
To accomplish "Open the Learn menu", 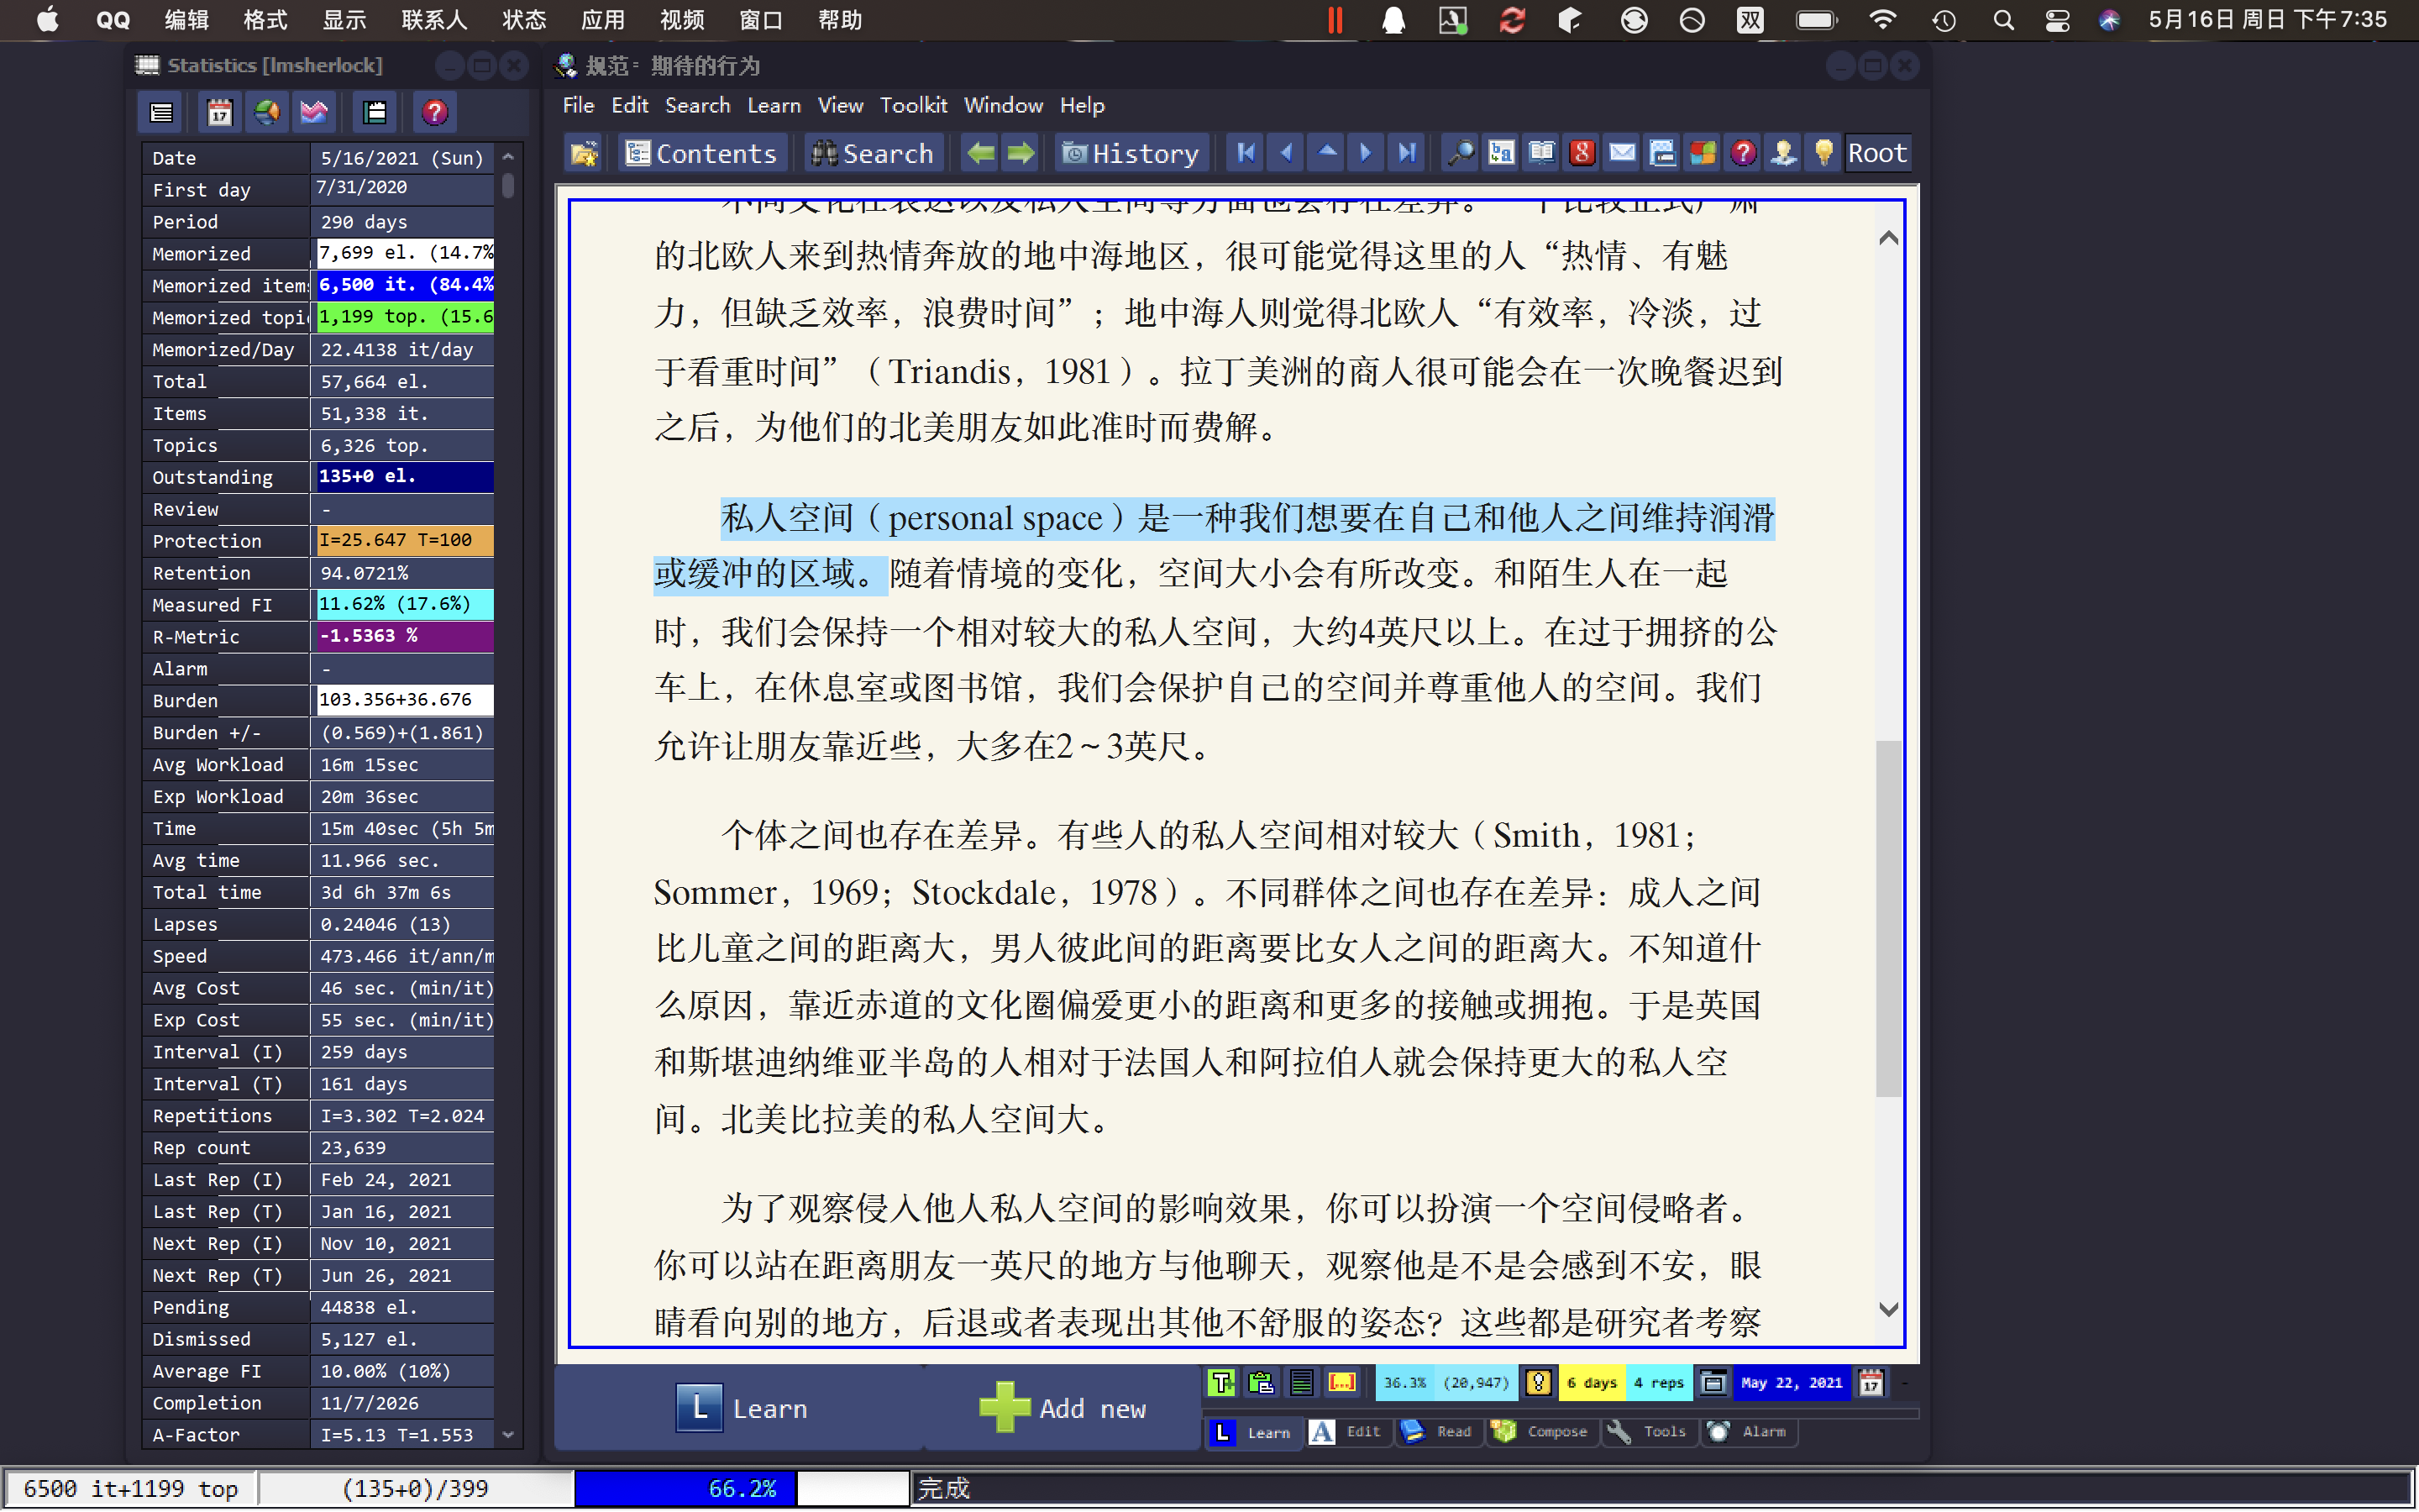I will tap(773, 105).
